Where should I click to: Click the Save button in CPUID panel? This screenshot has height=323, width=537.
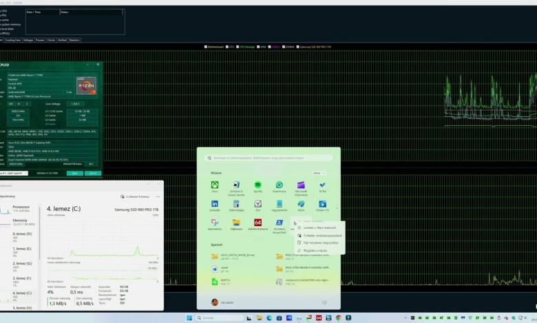(x=74, y=173)
